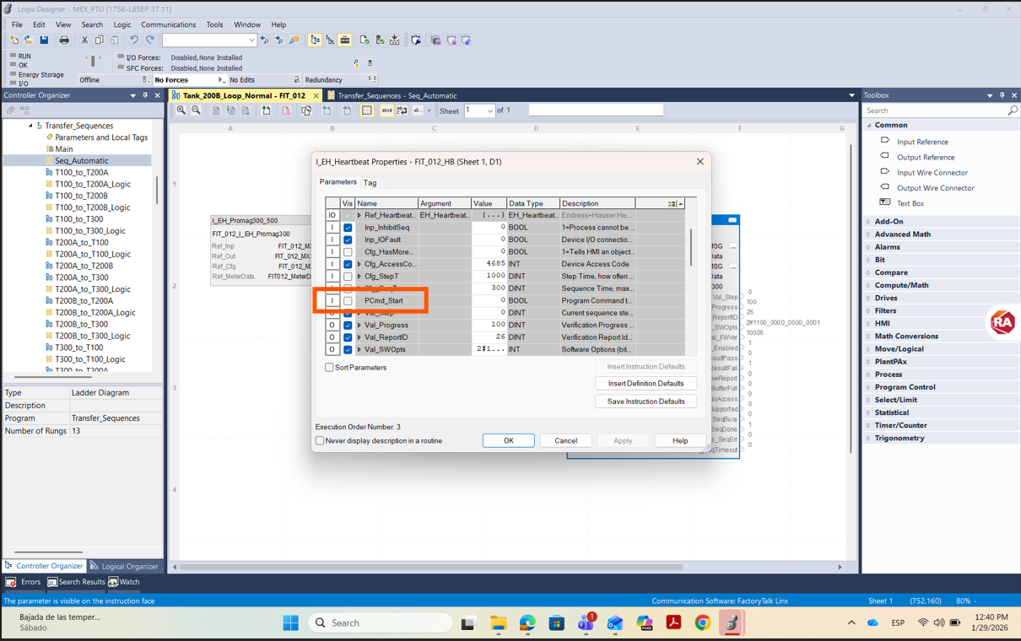Open the Tools menu
This screenshot has height=641, width=1021.
pyautogui.click(x=214, y=24)
